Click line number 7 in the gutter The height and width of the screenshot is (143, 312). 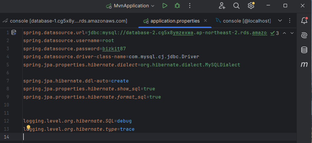pyautogui.click(x=8, y=81)
